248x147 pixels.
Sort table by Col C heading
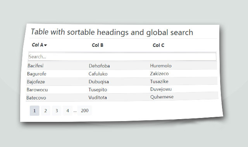158,45
